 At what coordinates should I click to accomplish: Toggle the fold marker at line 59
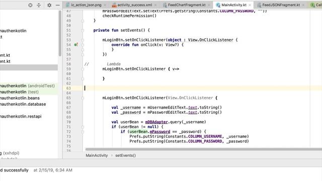pyautogui.click(x=83, y=69)
